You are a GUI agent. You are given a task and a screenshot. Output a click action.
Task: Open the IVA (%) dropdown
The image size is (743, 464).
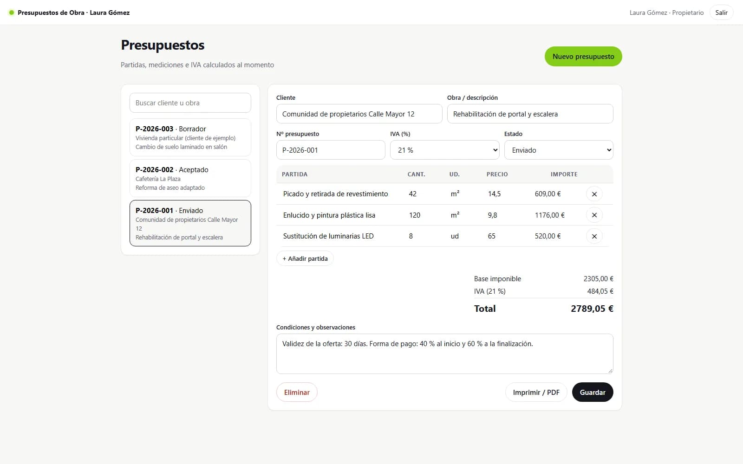[445, 150]
